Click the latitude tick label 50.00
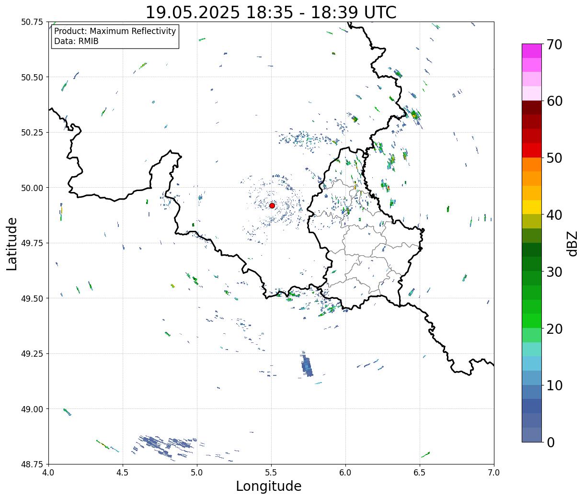Image resolution: width=584 pixels, height=498 pixels. pos(32,188)
